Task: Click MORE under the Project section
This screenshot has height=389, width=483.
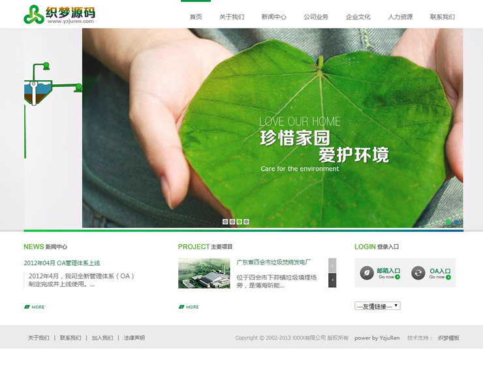Action: 189,307
